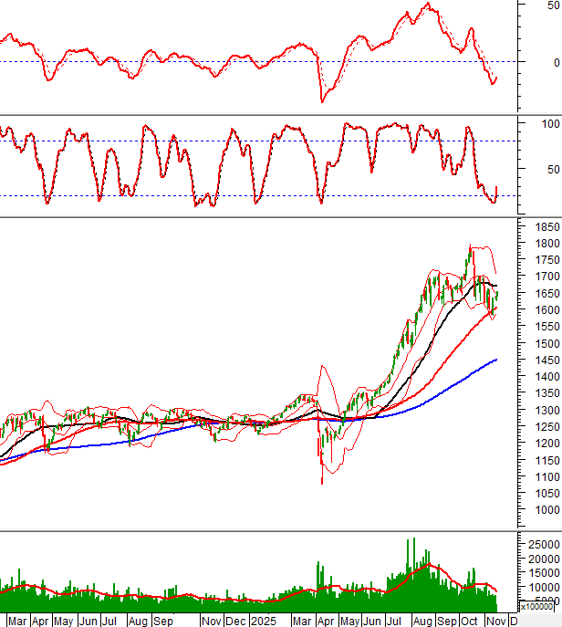562x627 pixels.
Task: Click the 0 label on top oscillator axis
Action: click(x=554, y=62)
